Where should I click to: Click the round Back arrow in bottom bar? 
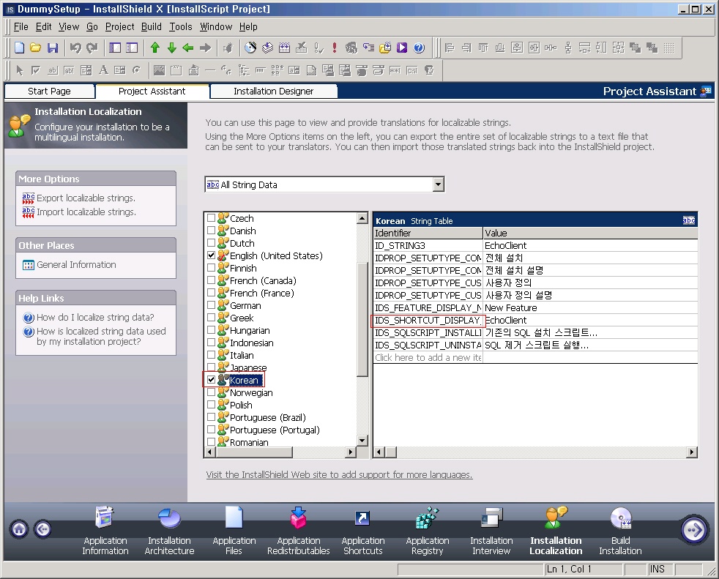point(42,529)
